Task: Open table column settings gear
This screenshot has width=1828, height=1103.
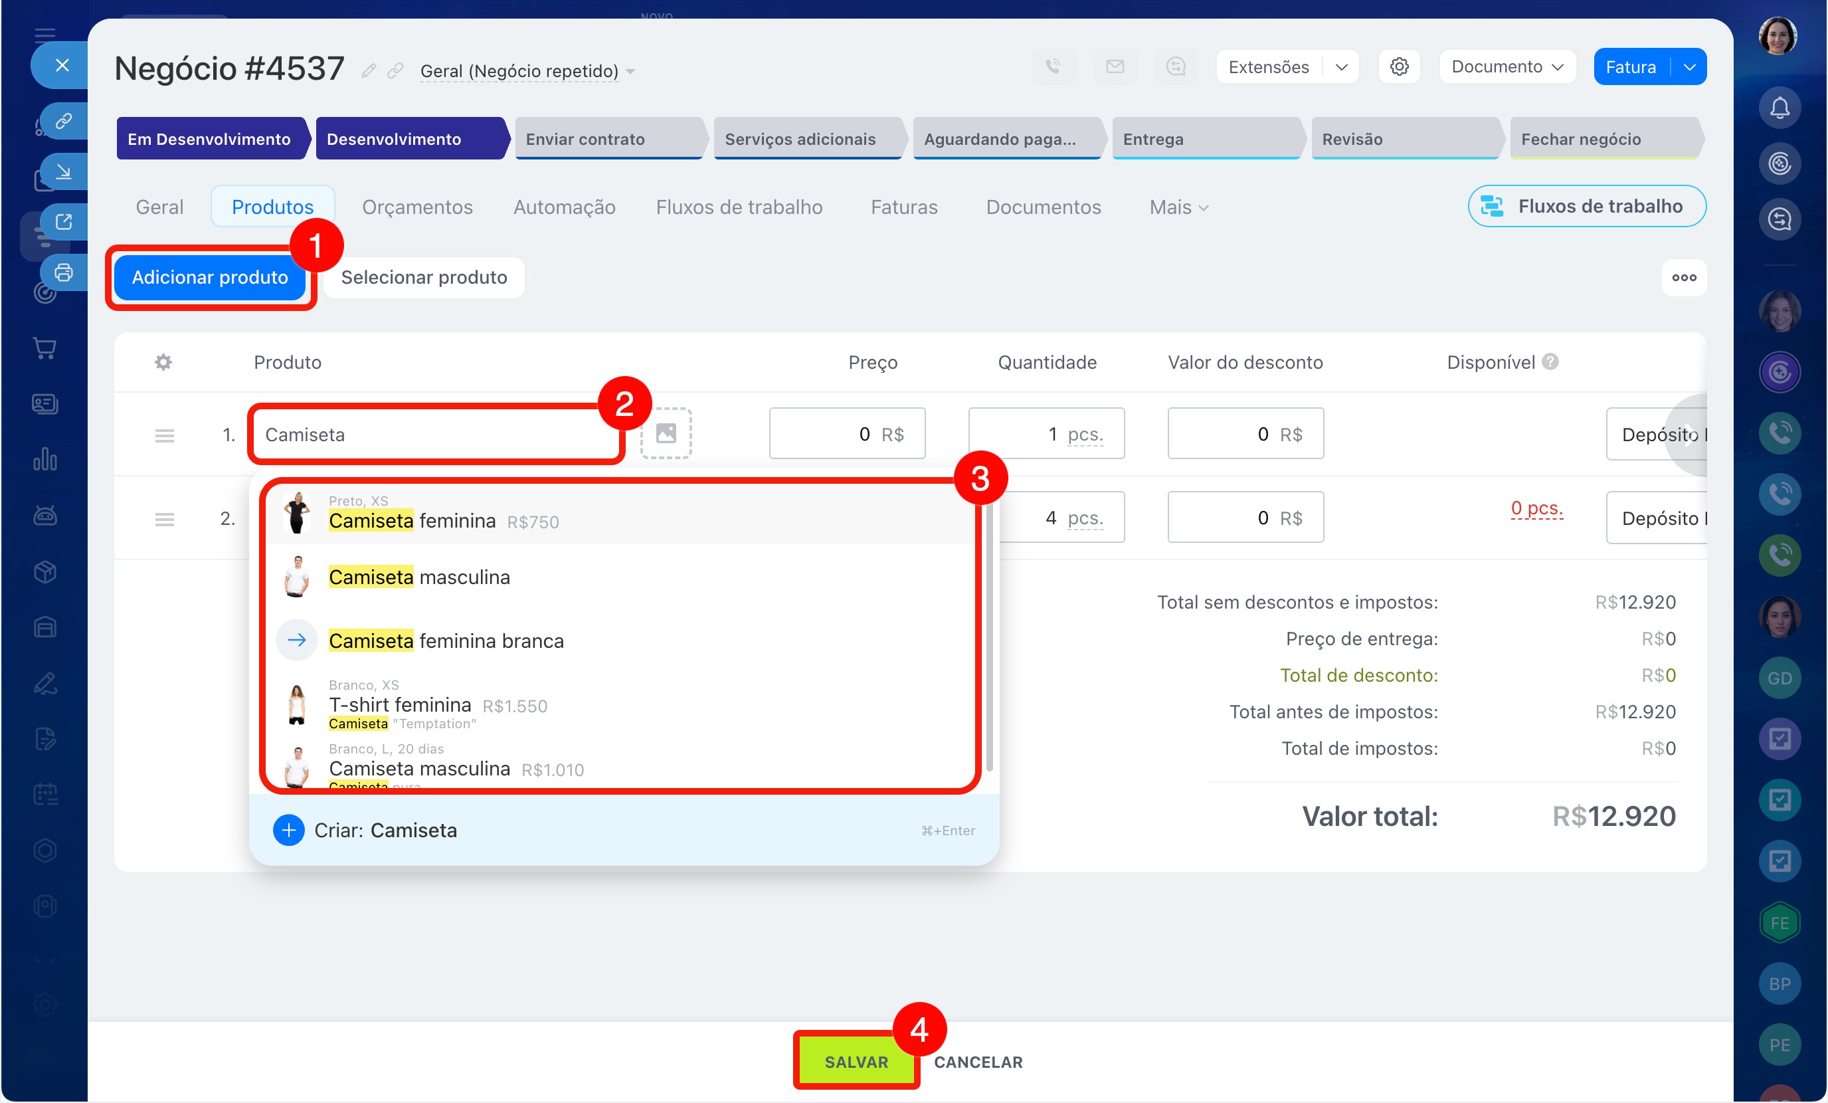Action: (x=163, y=362)
